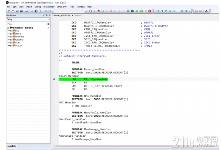
Task: Close the Workspace panel
Action: point(49,15)
